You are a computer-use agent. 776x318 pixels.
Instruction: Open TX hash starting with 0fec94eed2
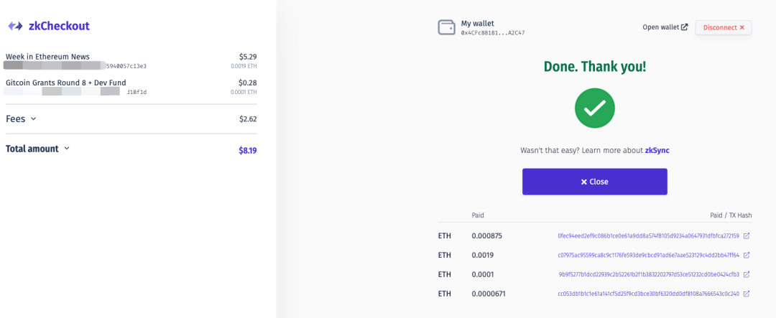648,236
